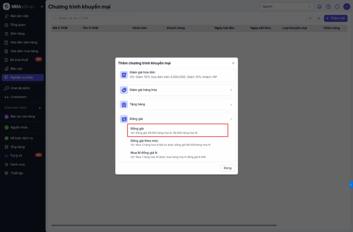The height and width of the screenshot is (232, 353).
Task: Click the Báo cáo chart icon
Action: 6,69
